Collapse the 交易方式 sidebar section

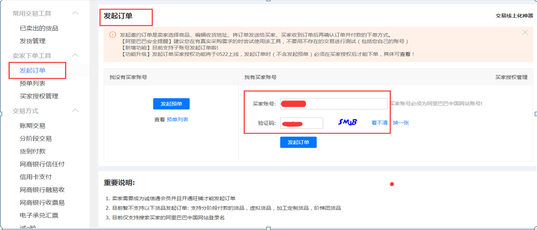coord(75,111)
